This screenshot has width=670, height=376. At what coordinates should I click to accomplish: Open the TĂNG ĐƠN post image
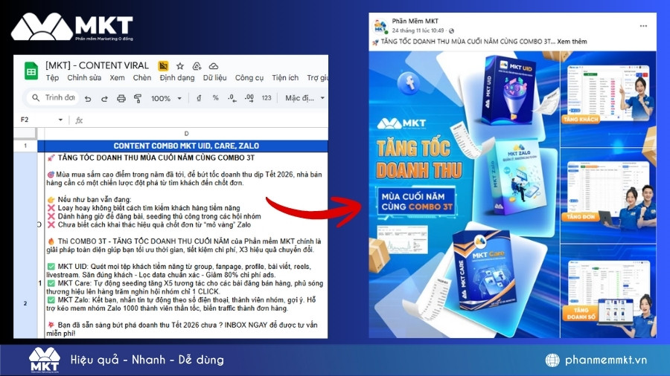pos(608,195)
